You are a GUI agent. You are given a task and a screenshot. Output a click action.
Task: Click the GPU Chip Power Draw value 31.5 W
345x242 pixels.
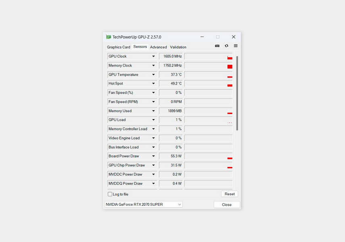coord(171,165)
